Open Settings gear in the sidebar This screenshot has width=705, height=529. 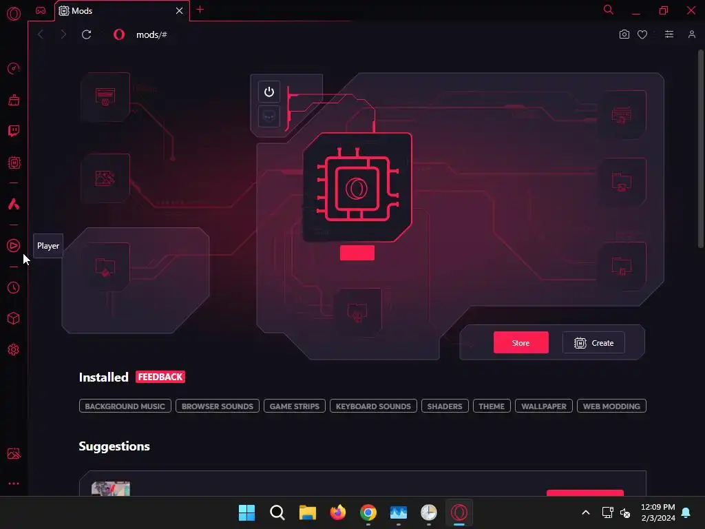(14, 349)
